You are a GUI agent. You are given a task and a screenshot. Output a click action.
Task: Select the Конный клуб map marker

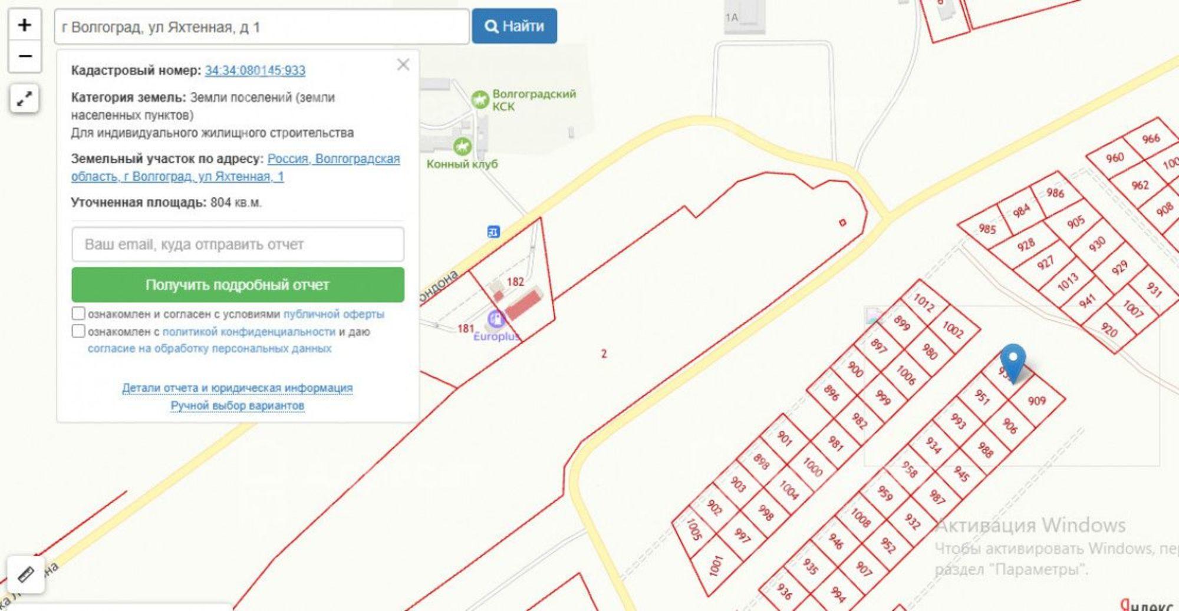tap(462, 146)
